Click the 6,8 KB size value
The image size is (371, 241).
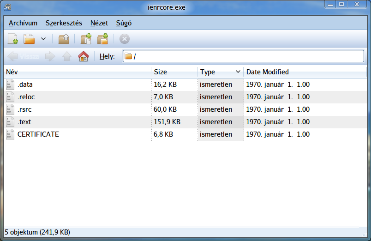click(x=163, y=134)
